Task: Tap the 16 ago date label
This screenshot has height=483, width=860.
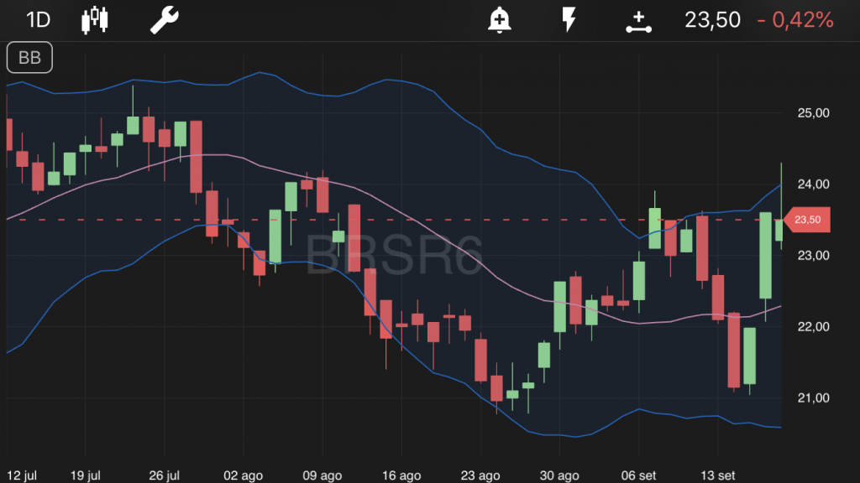Action: (401, 475)
